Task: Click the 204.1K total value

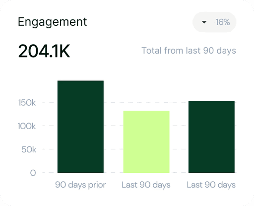Action: [x=44, y=51]
